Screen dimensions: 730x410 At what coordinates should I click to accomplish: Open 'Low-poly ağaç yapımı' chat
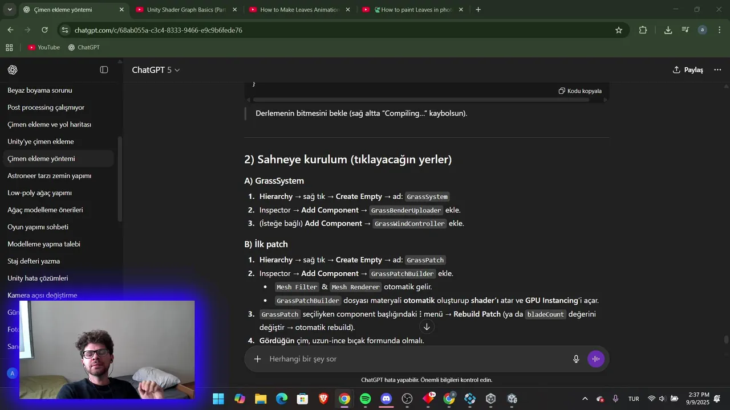click(x=57, y=192)
